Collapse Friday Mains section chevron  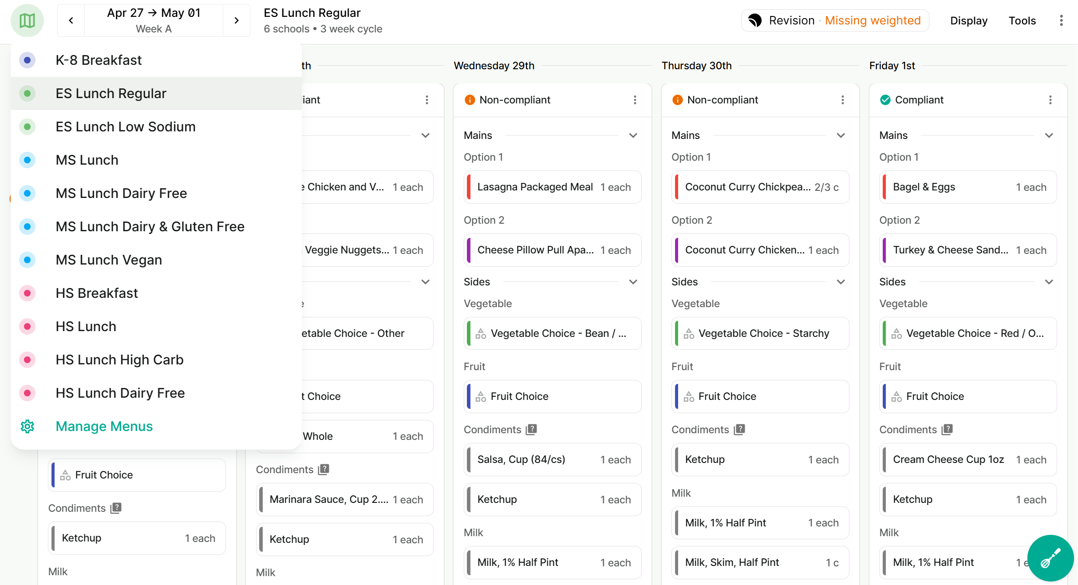1049,135
